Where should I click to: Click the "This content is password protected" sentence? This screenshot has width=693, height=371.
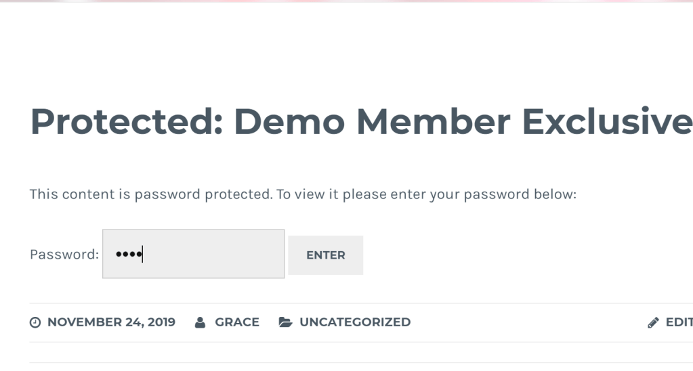(150, 195)
